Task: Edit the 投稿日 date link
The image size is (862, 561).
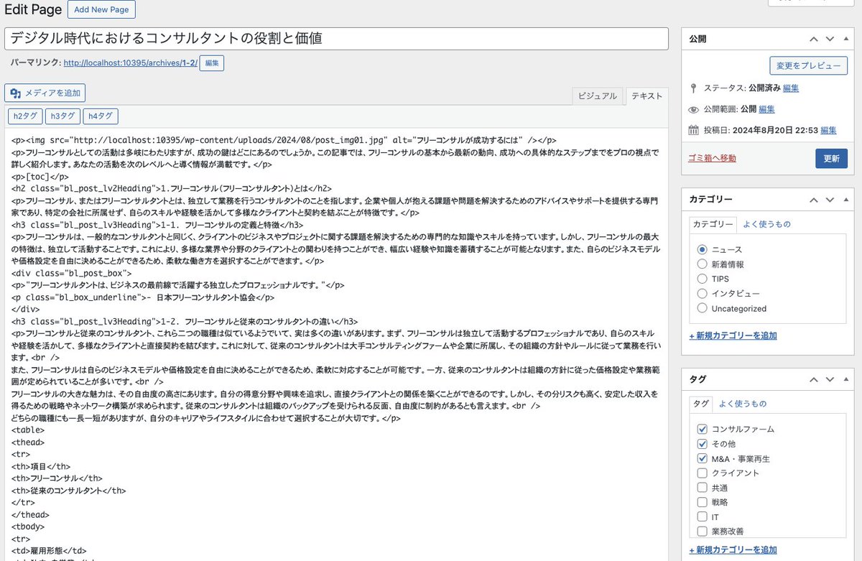Action: point(828,130)
